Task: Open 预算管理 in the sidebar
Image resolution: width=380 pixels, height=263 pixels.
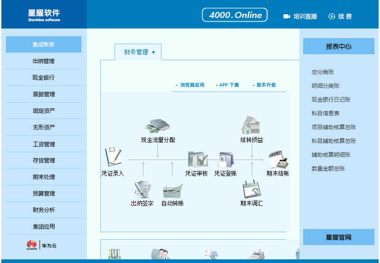Action: click(x=44, y=194)
